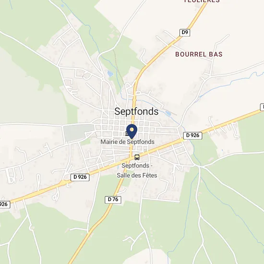Click the D 926 shield southwest of town

click(x=80, y=177)
